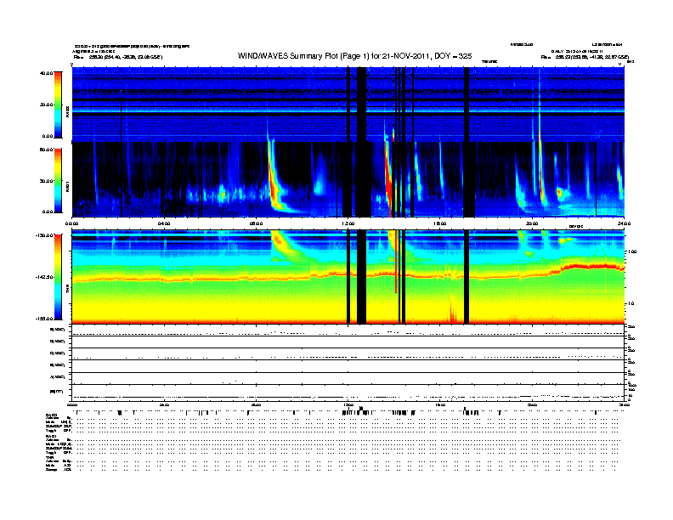This screenshot has height=520, width=673.
Task: Select the 60.00 label on RAD1 scale
Action: coord(47,150)
